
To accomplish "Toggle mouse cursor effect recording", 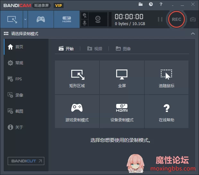I will click(84, 16).
